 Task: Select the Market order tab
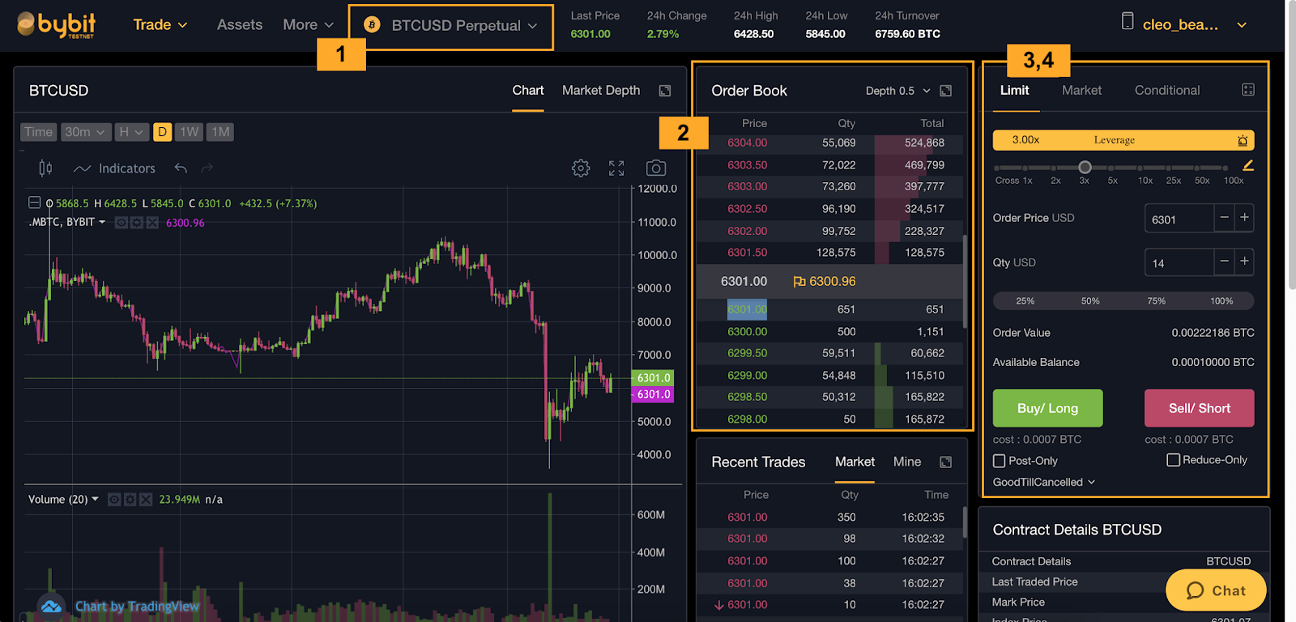pos(1081,90)
